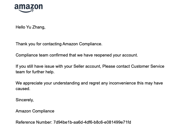Click the "Amazon Compliance" signature
This screenshot has width=182, height=127.
point(35,111)
